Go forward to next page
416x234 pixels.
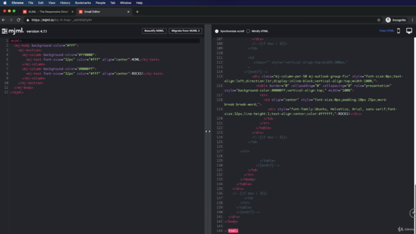pos(11,20)
